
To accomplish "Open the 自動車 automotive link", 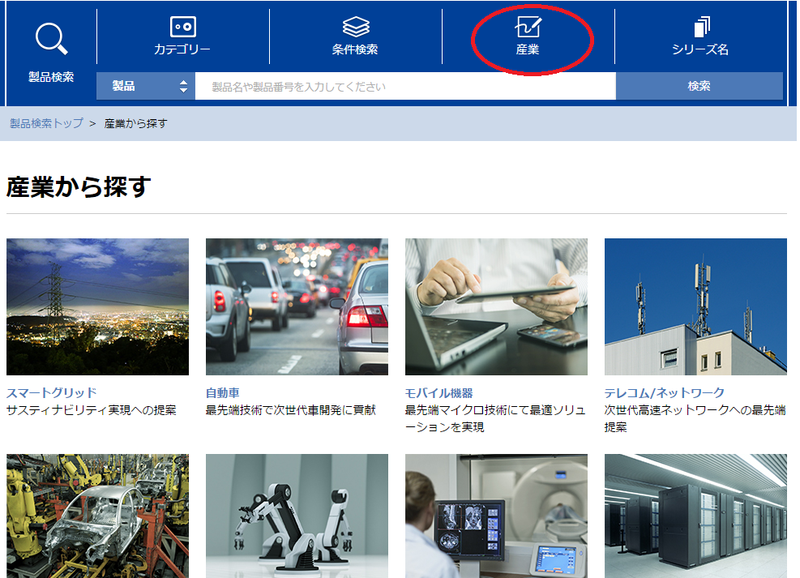I will click(x=223, y=393).
